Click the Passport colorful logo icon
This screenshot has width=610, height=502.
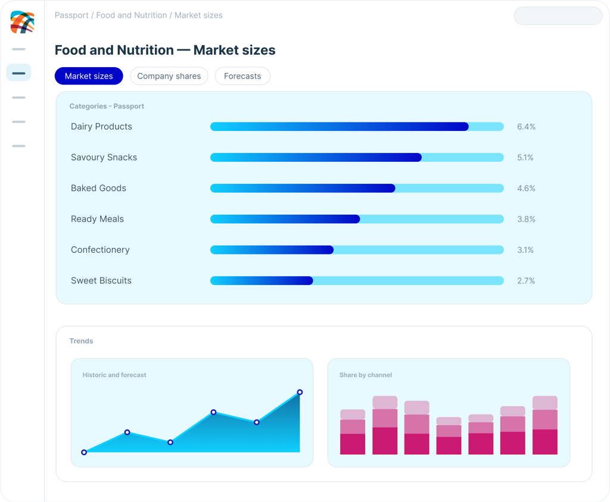[22, 22]
